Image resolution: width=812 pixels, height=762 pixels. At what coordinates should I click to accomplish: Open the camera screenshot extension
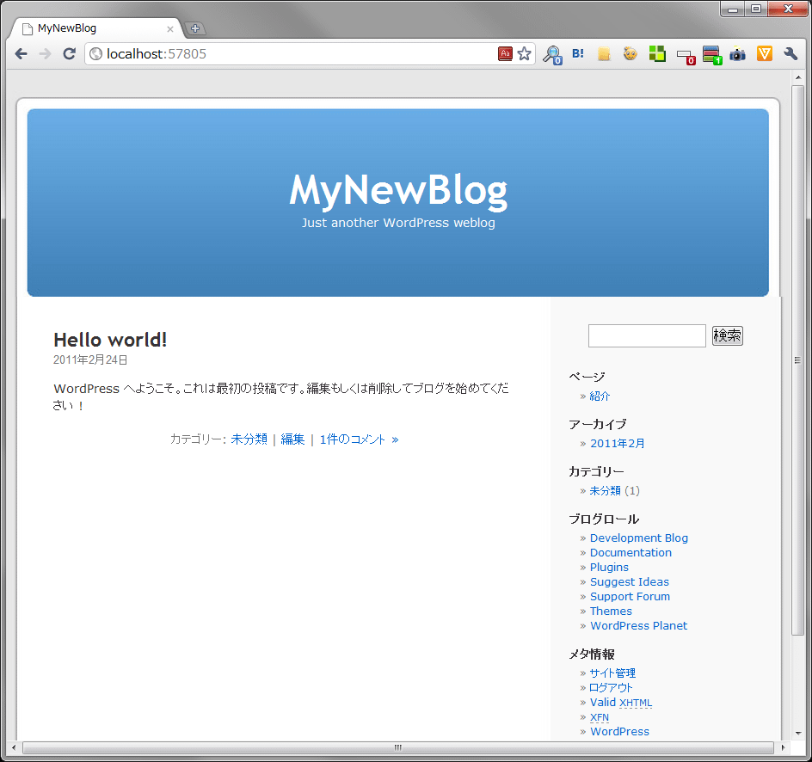[737, 54]
